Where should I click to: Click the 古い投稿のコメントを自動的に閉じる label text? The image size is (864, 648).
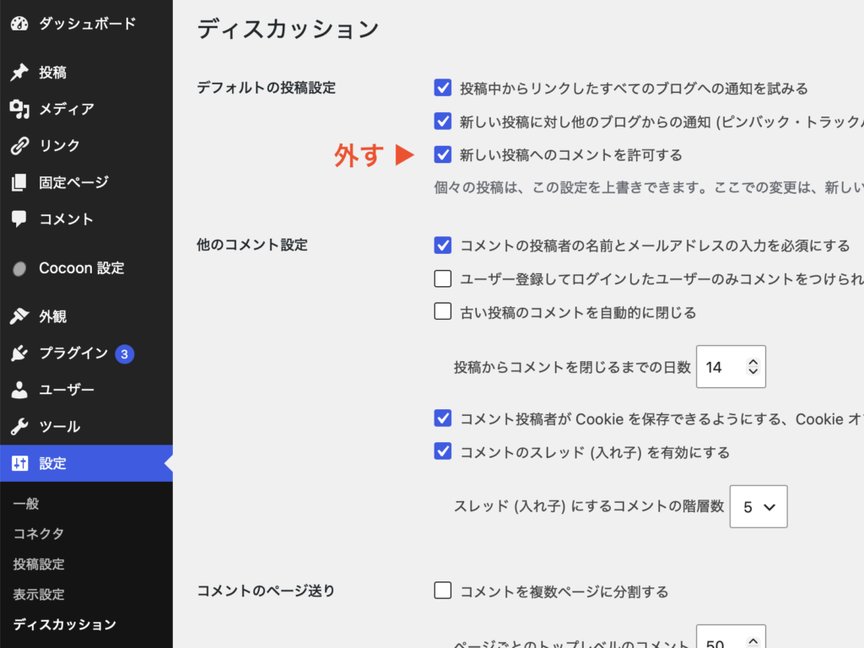578,313
